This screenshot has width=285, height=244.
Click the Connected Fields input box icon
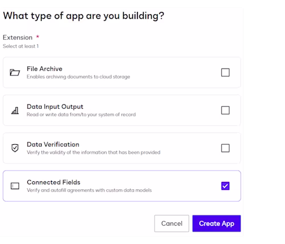click(15, 186)
